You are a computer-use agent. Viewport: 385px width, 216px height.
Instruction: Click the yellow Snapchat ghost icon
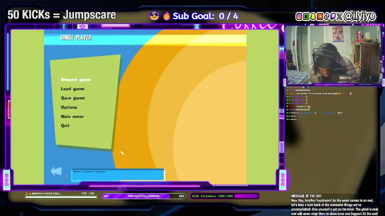[313, 16]
